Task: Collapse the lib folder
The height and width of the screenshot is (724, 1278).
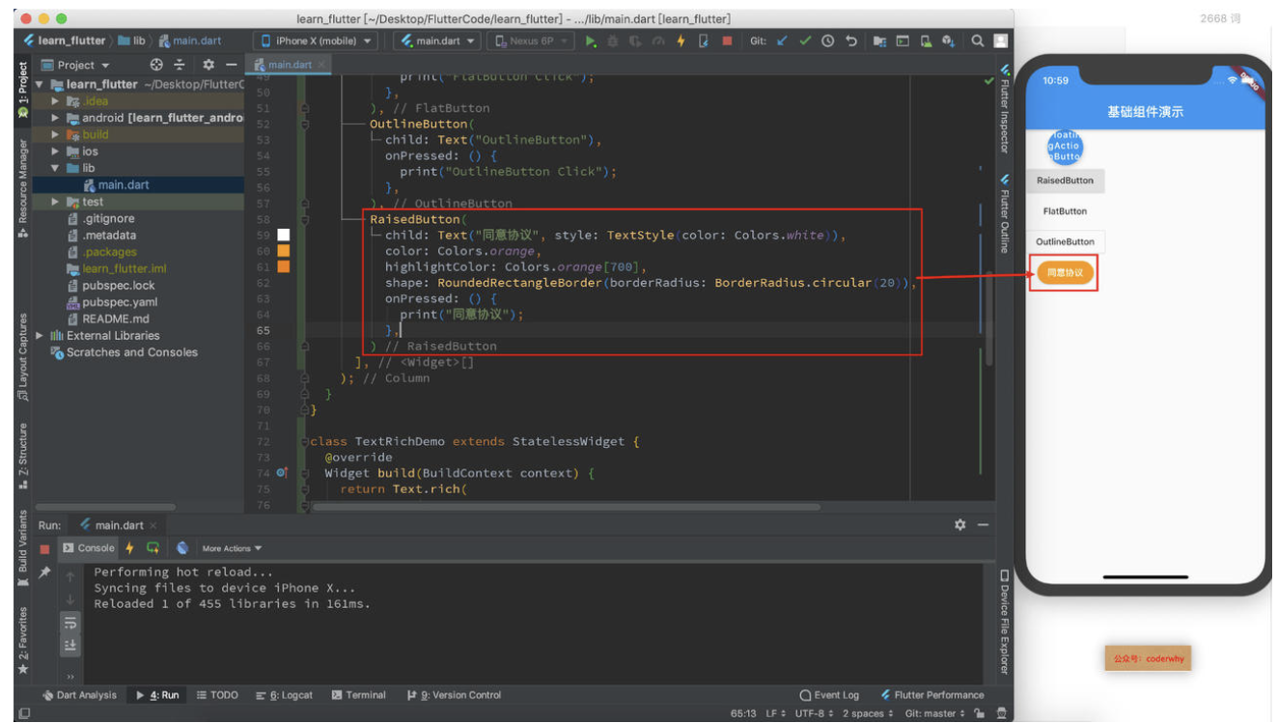Action: (56, 168)
